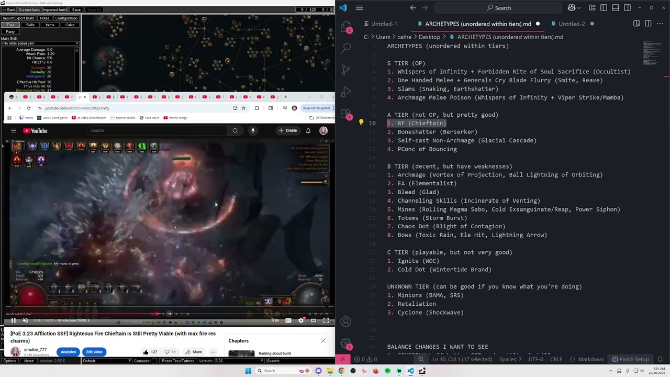Unmute the YouTube video
Image resolution: width=670 pixels, height=377 pixels.
(25, 320)
